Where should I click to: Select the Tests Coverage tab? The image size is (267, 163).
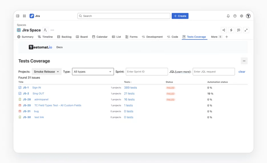(x=194, y=37)
